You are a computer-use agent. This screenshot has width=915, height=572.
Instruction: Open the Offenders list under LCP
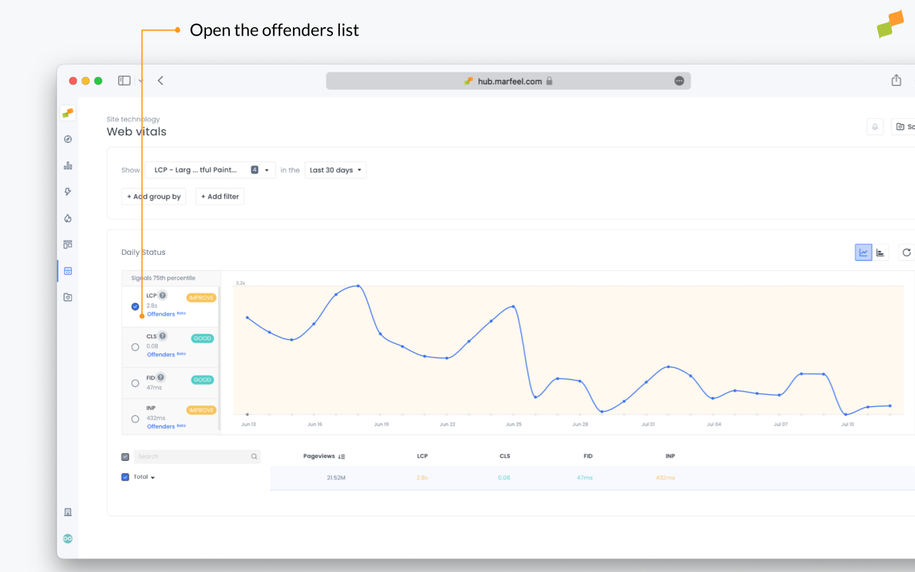tap(160, 313)
